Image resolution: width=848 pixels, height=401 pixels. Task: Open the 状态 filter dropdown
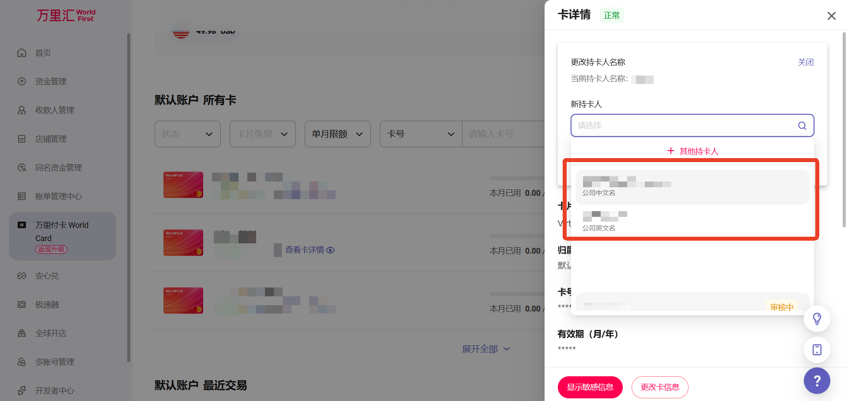[187, 134]
